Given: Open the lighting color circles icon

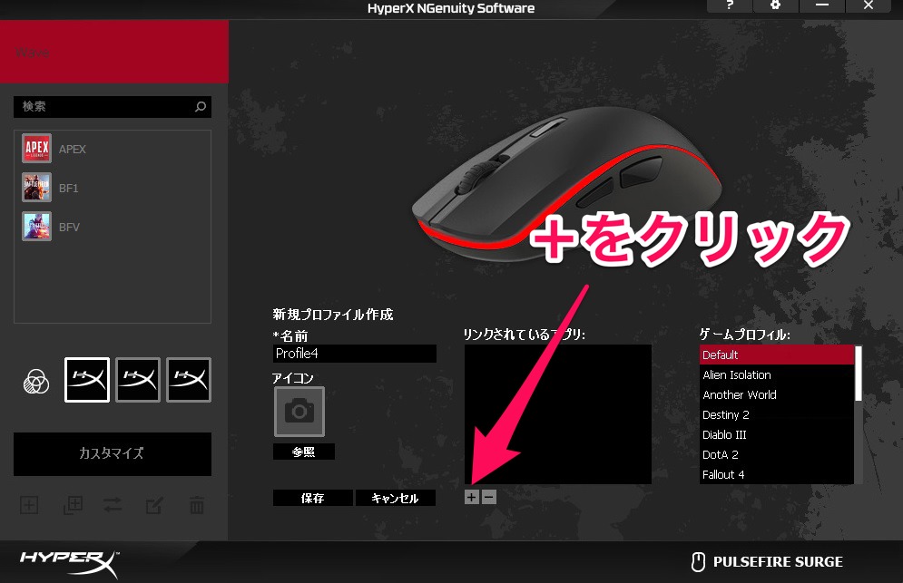Looking at the screenshot, I should (x=35, y=381).
